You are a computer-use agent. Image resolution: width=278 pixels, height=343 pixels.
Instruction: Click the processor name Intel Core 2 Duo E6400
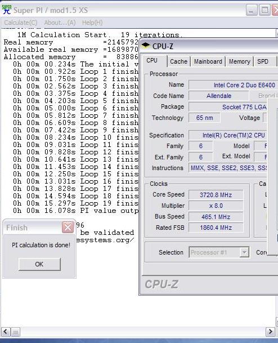233,85
